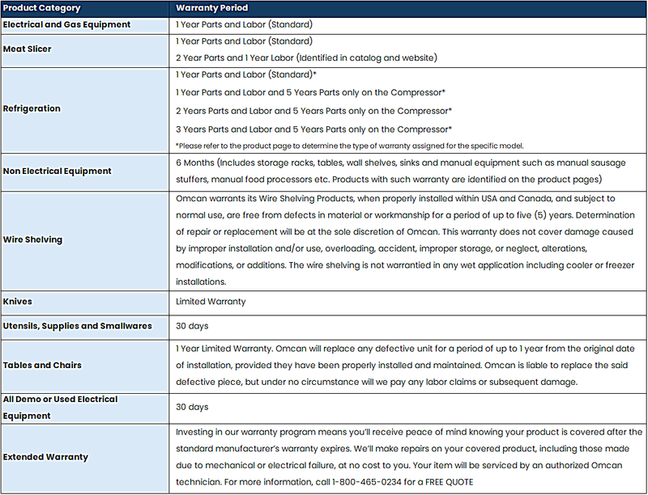Viewport: 648px width, 495px height.
Task: Click the Refrigeration category cell
Action: pyautogui.click(x=85, y=110)
